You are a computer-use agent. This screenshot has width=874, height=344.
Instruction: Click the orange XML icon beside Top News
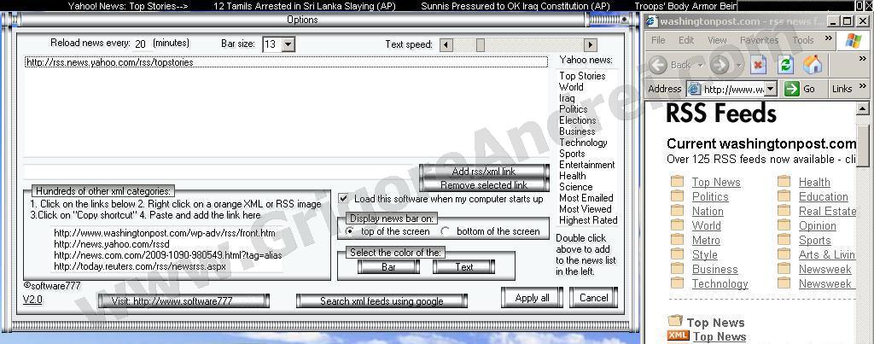coord(678,335)
